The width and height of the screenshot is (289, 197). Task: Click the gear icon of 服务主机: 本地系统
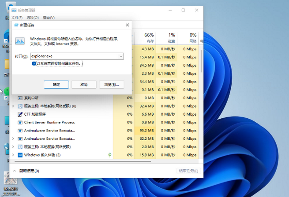pos(20,106)
